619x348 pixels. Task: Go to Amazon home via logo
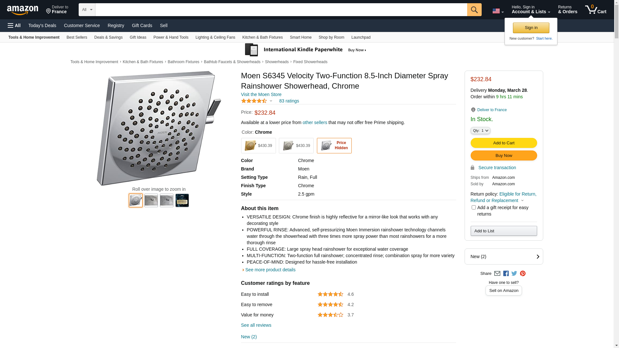23,10
